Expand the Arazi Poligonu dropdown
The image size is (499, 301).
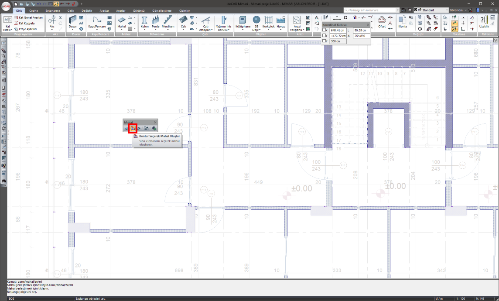(297, 30)
